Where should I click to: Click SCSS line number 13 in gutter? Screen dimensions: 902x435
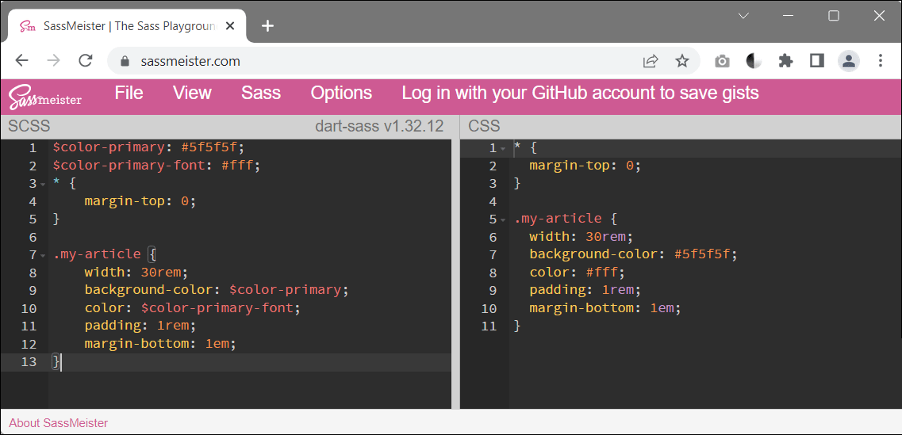click(x=29, y=362)
